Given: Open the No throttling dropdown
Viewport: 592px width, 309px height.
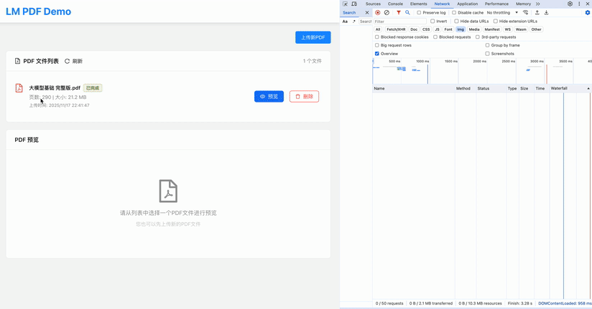Looking at the screenshot, I should point(502,12).
